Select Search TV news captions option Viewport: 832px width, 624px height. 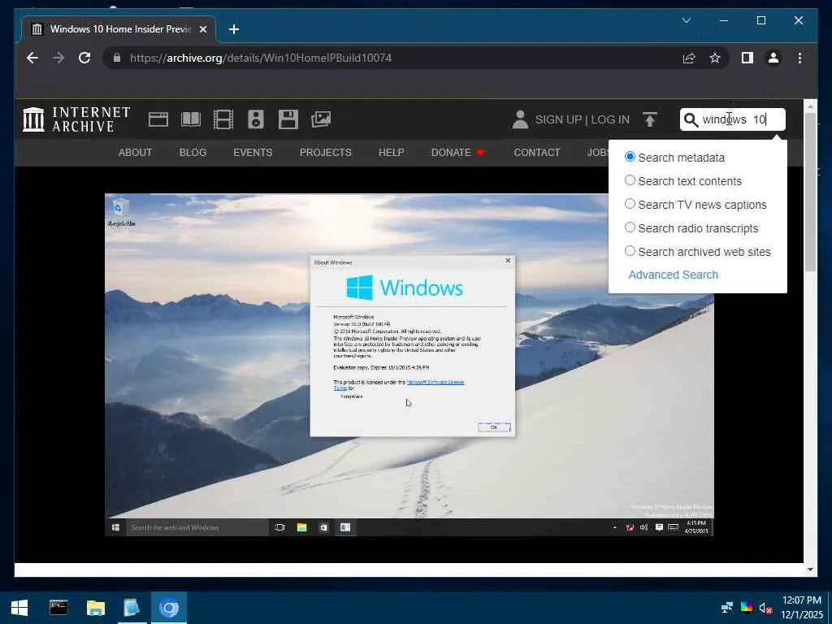[630, 204]
